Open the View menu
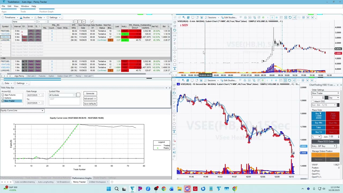The image size is (343, 193). coord(16,6)
